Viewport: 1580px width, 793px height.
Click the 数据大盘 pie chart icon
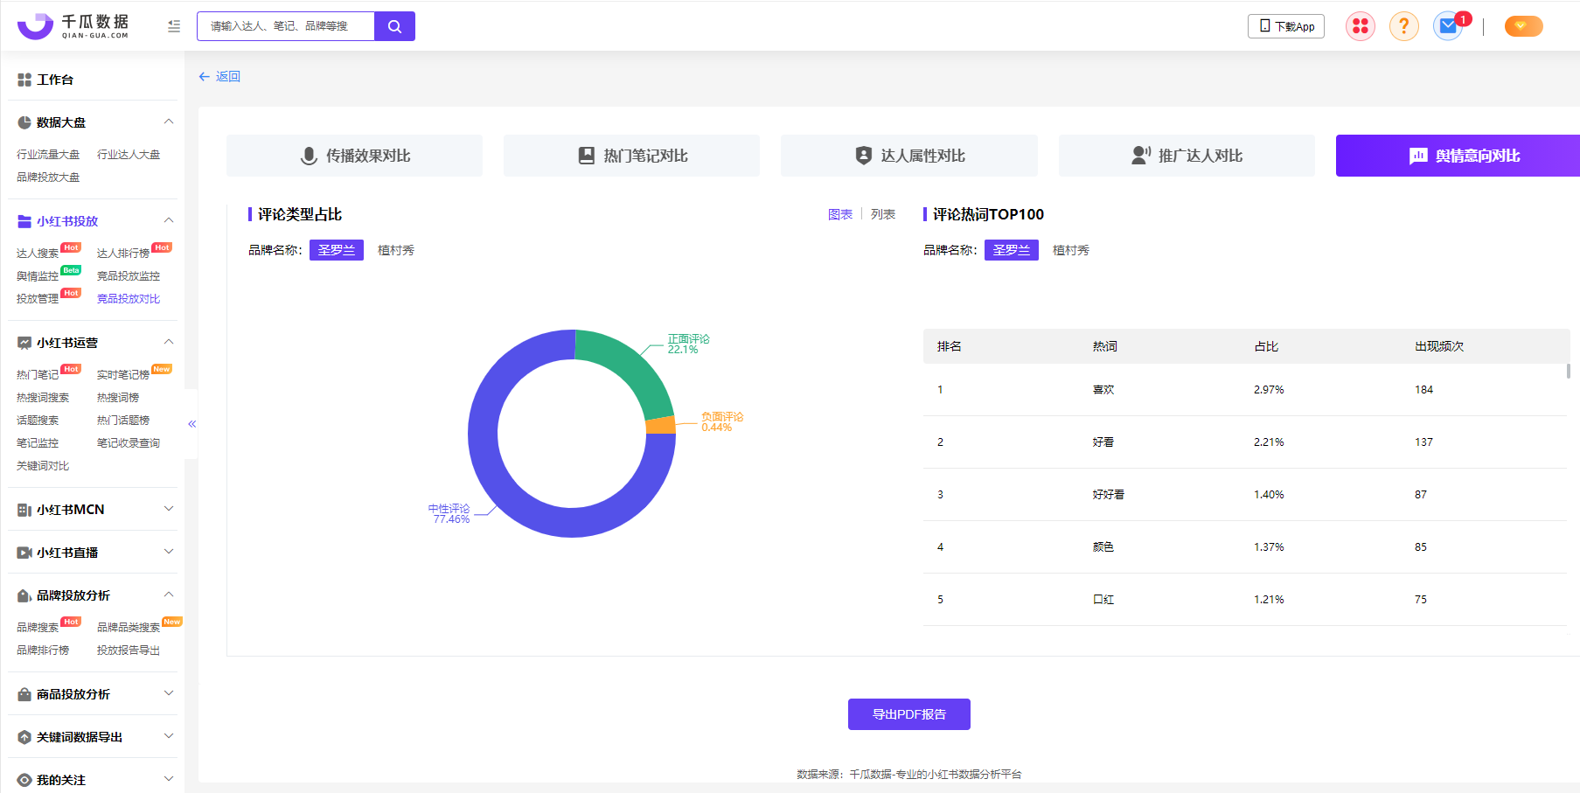click(24, 122)
